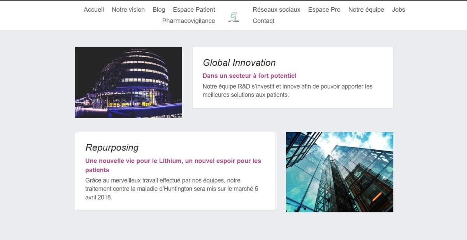Open the Blog section
Screen dimensions: 467x240
(x=159, y=9)
